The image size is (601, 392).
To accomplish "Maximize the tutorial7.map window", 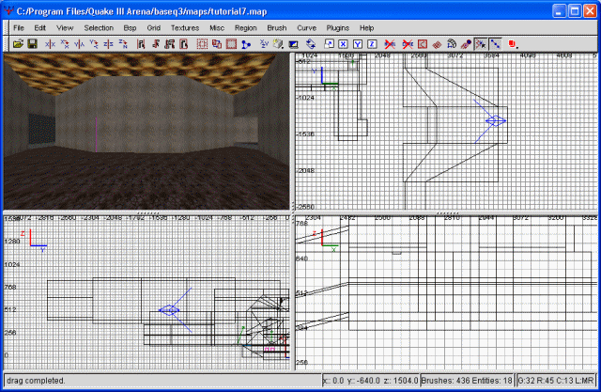I will click(x=575, y=11).
